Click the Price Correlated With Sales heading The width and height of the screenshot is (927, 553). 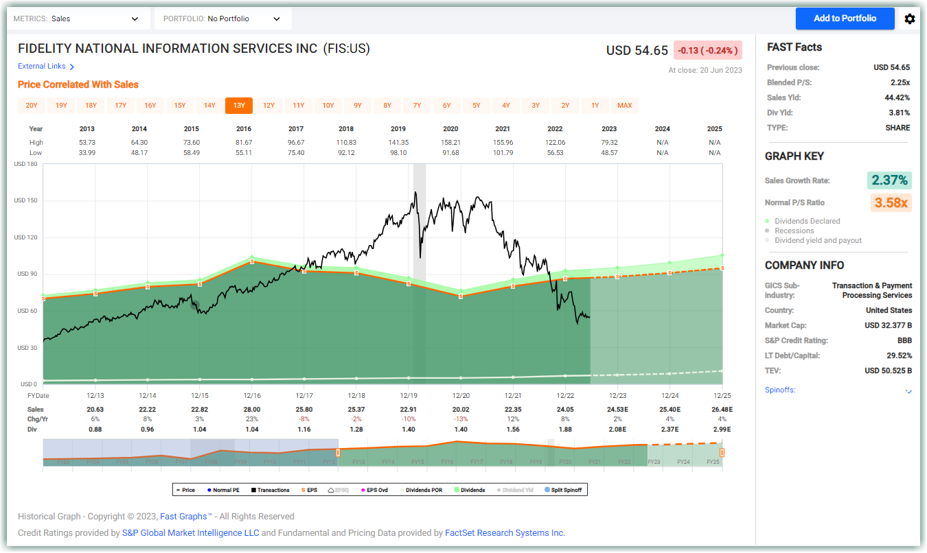coord(78,84)
